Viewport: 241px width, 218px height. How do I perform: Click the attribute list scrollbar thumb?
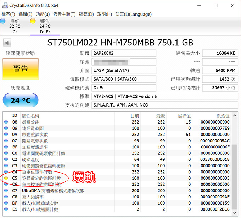tap(235, 177)
